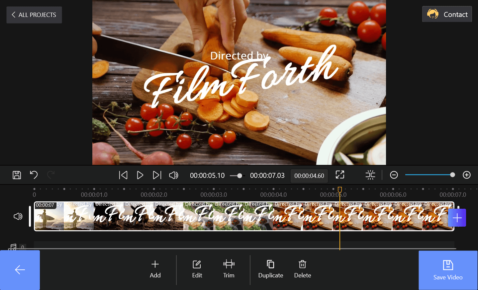Add clip using blue plus button
478x290 pixels.
coord(457,218)
